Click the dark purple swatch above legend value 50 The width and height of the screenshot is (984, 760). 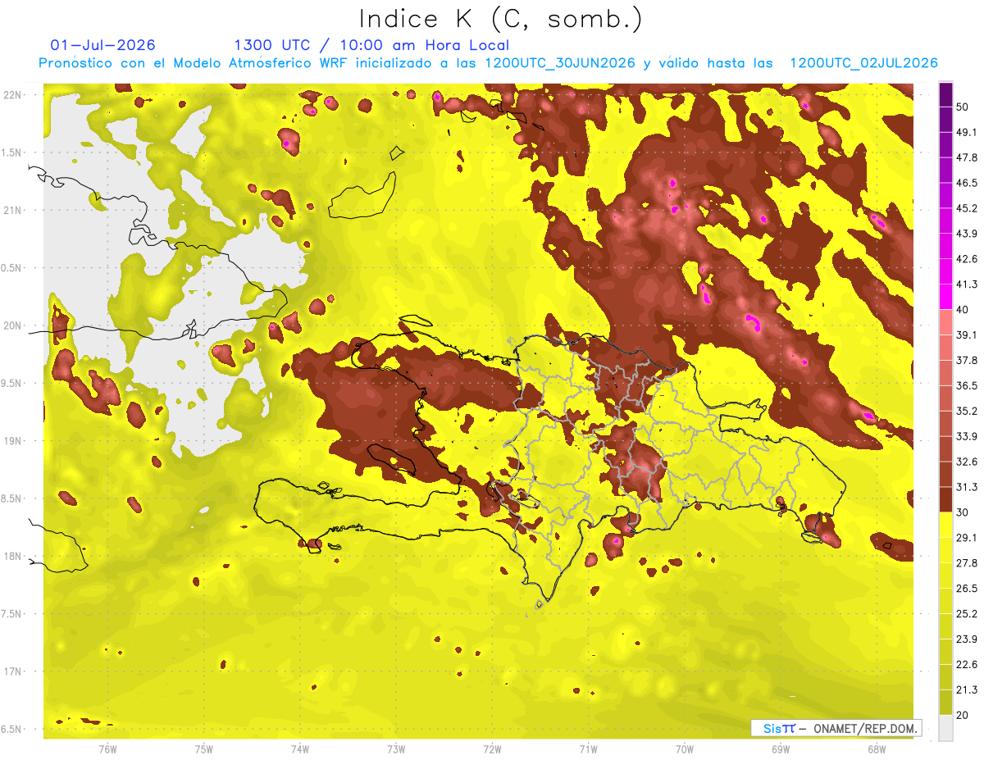pos(945,96)
